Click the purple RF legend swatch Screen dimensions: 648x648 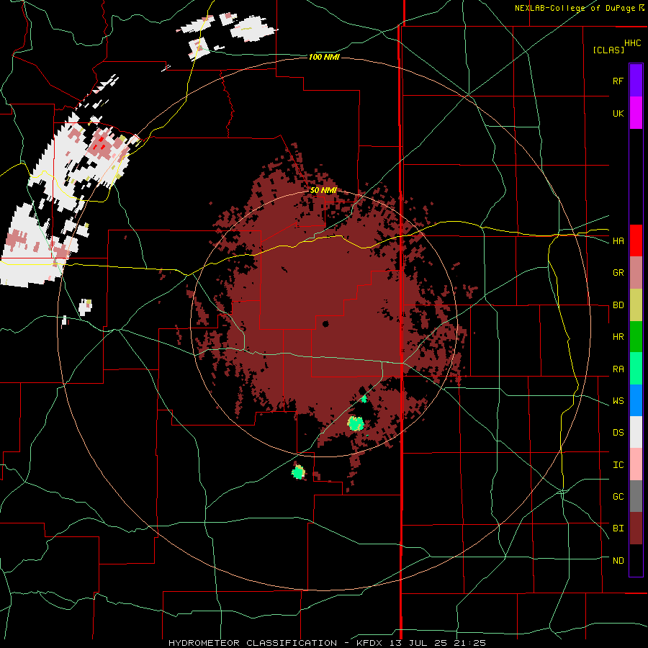tap(636, 80)
